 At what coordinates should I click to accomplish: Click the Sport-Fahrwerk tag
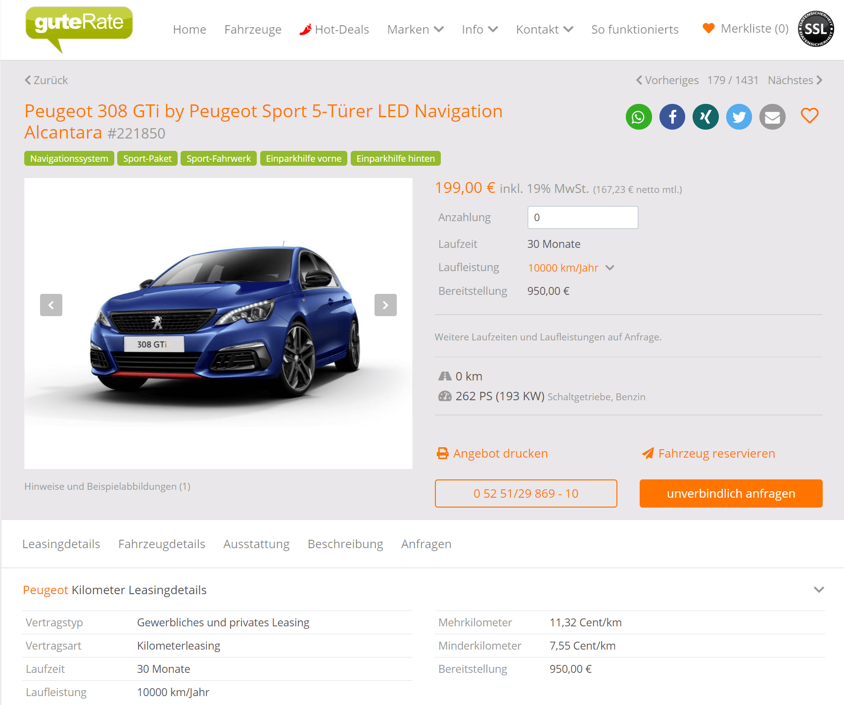tap(219, 158)
